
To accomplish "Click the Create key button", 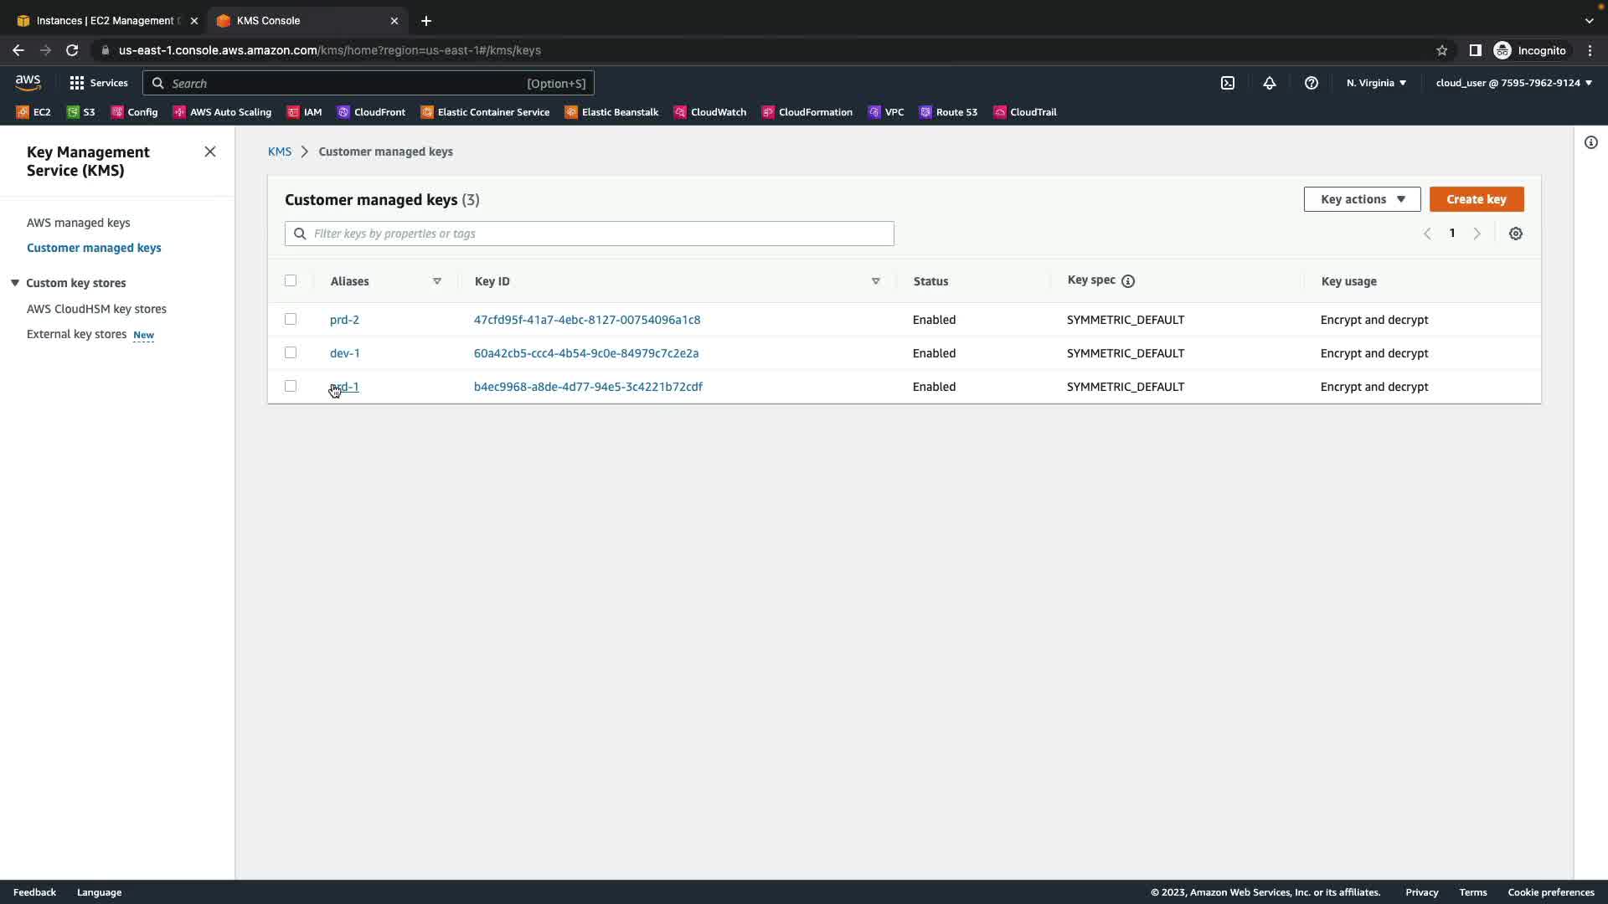I will (x=1476, y=199).
